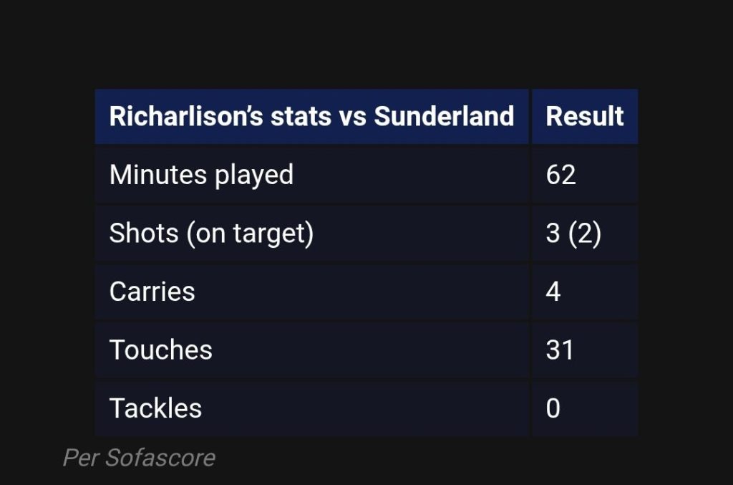Screen dimensions: 733x485
Task: Select the tackles value 0
Action: pos(553,408)
